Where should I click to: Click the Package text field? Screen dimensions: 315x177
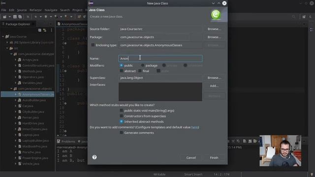[154, 37]
